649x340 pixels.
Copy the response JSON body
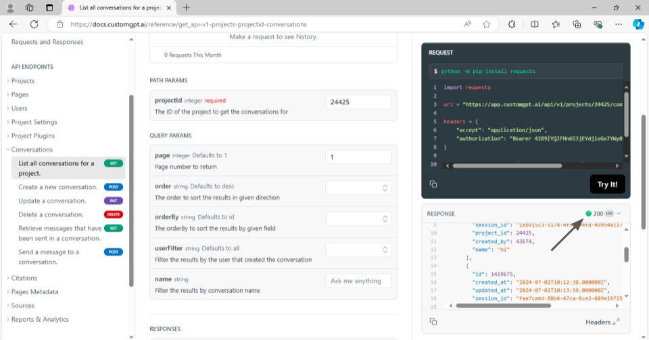(433, 322)
